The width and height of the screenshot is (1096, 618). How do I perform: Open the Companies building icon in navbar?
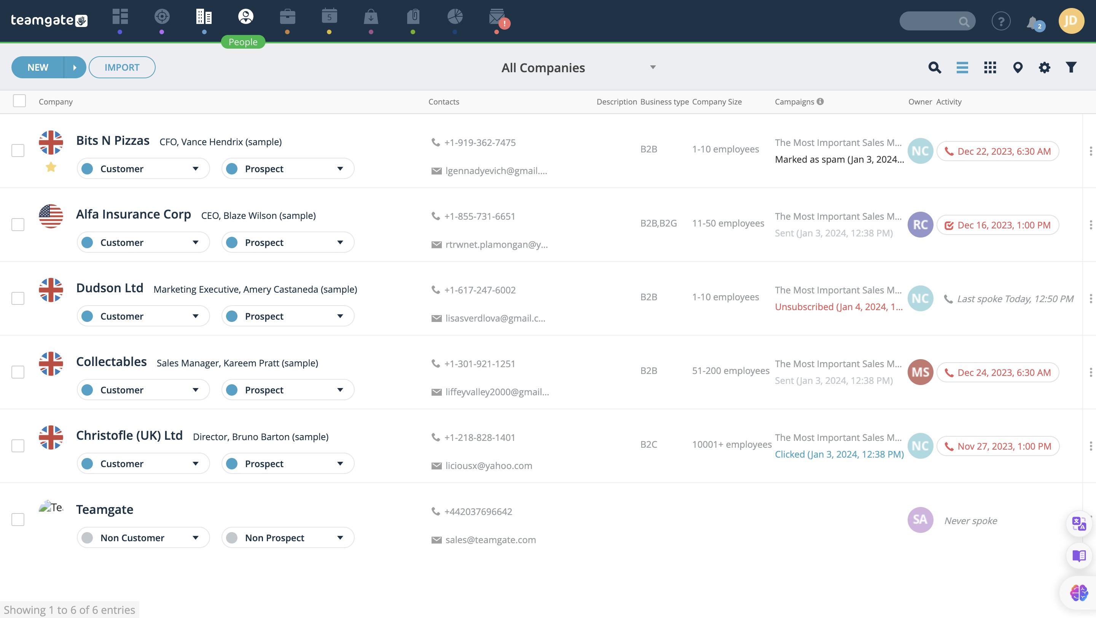point(204,17)
